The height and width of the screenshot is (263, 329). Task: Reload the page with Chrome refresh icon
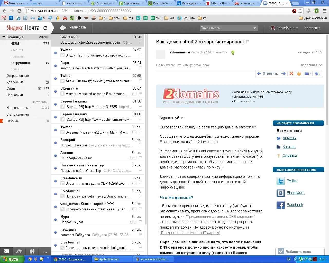tap(19, 11)
